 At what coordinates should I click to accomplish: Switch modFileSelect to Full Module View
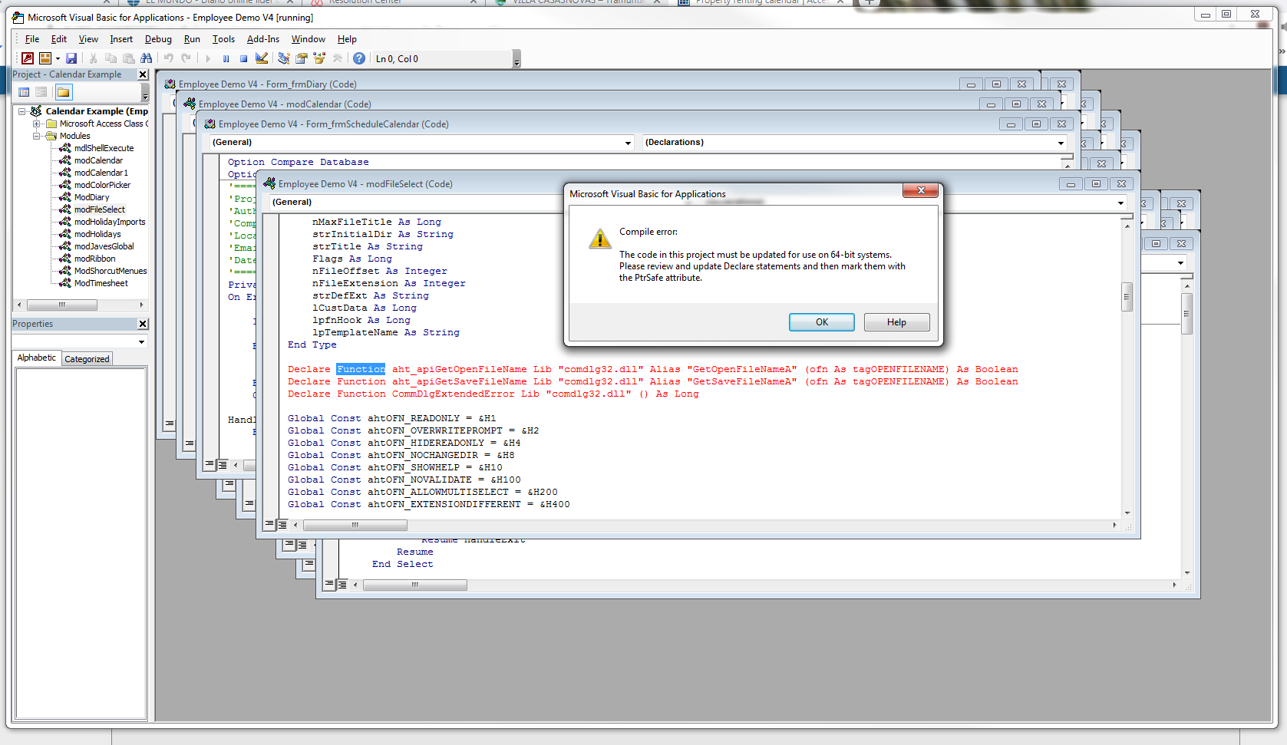pos(282,525)
